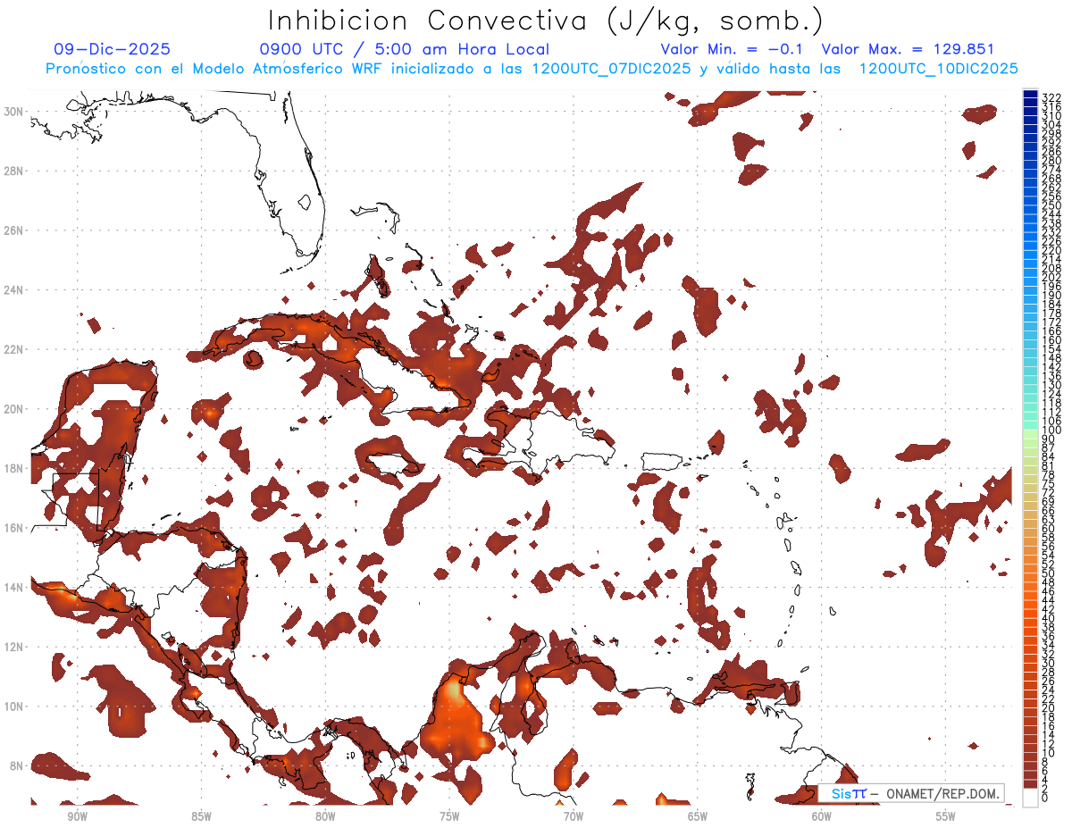Click the "Valor Max. = 129.851" text

click(908, 50)
